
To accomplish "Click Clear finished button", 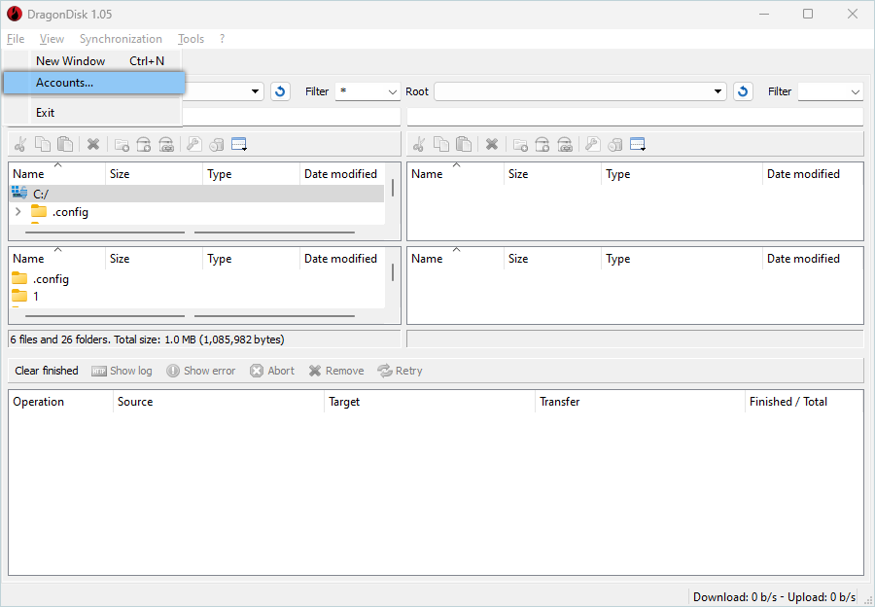I will point(47,371).
